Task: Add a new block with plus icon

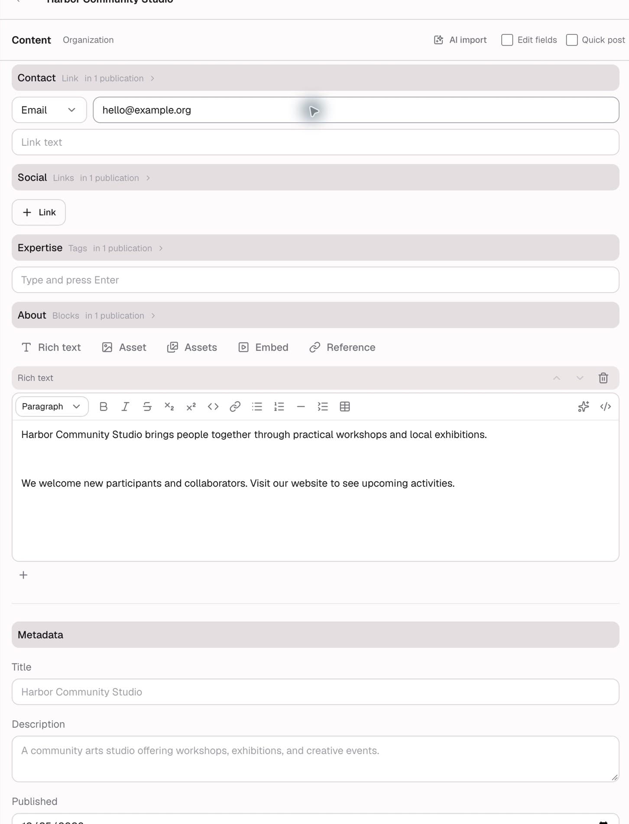Action: tap(23, 575)
